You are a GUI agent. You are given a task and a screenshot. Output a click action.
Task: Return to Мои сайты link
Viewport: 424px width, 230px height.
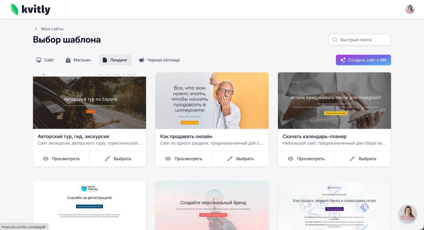[52, 29]
